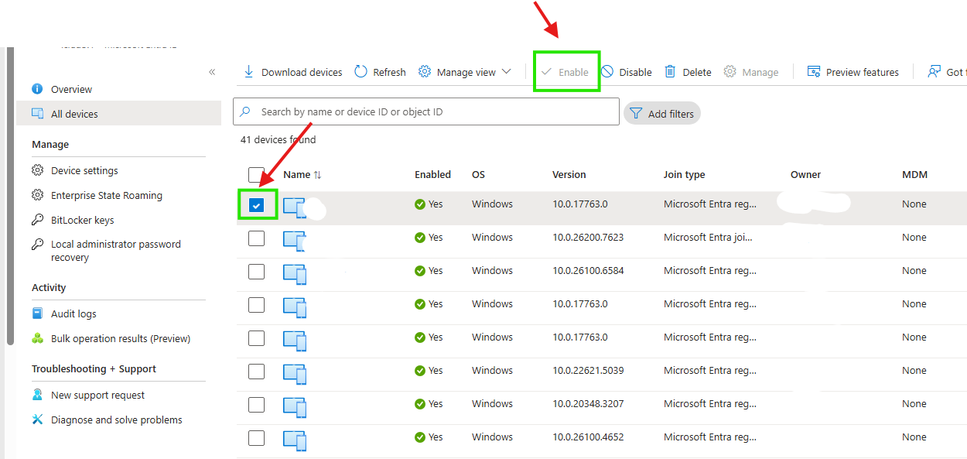Click the Add filters button
Screen dimensions: 967x459
662,114
